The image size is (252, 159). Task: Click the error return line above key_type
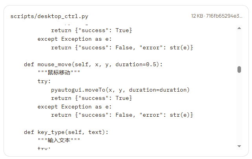(x=122, y=115)
